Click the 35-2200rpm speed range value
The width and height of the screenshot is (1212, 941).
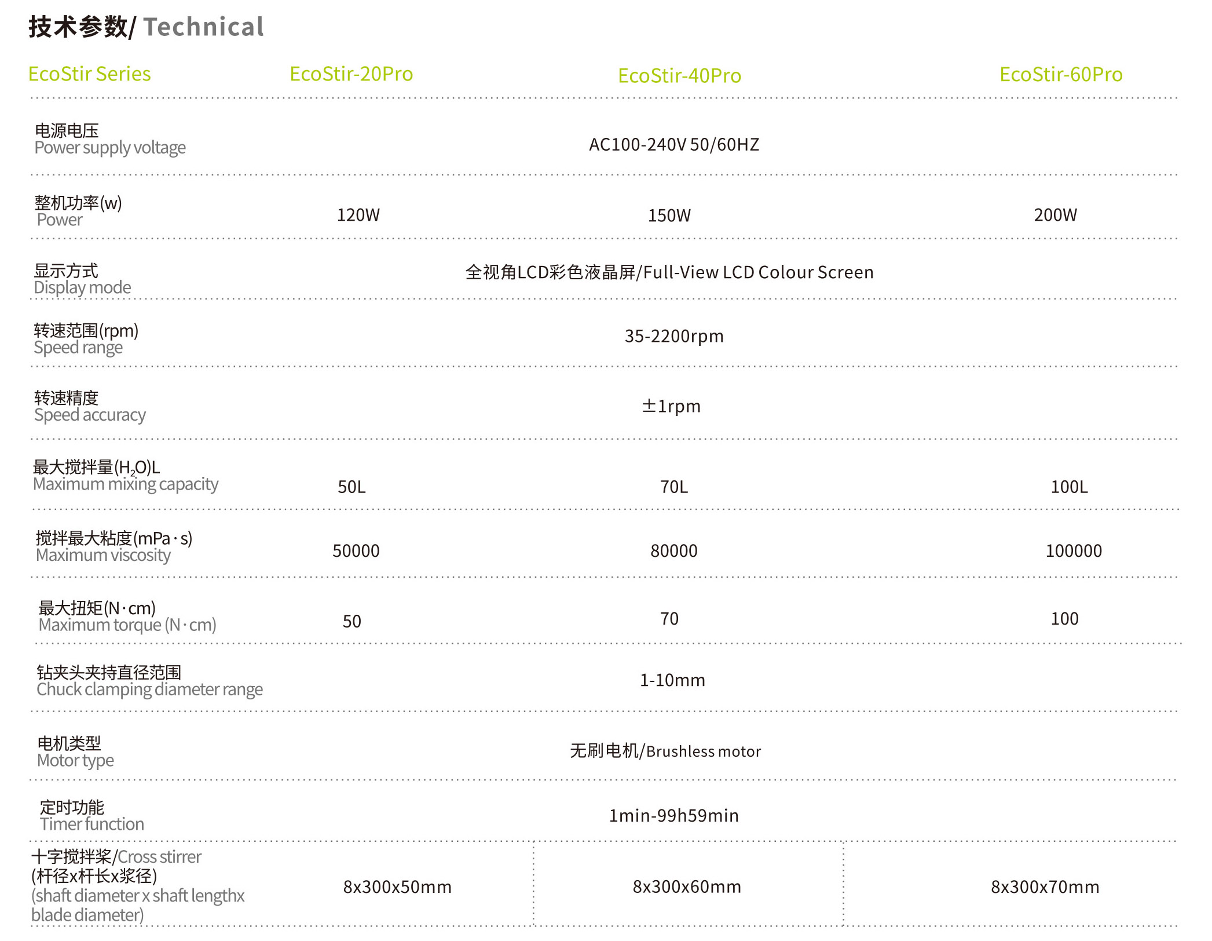coord(673,336)
